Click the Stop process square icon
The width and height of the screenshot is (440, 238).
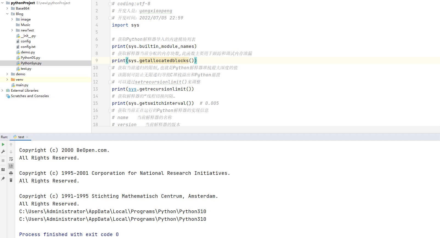coord(3,161)
